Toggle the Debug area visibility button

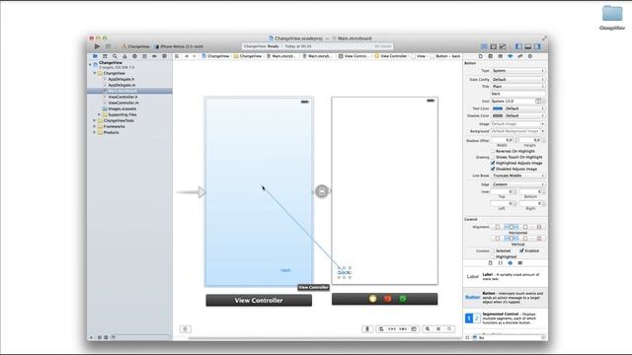point(528,46)
